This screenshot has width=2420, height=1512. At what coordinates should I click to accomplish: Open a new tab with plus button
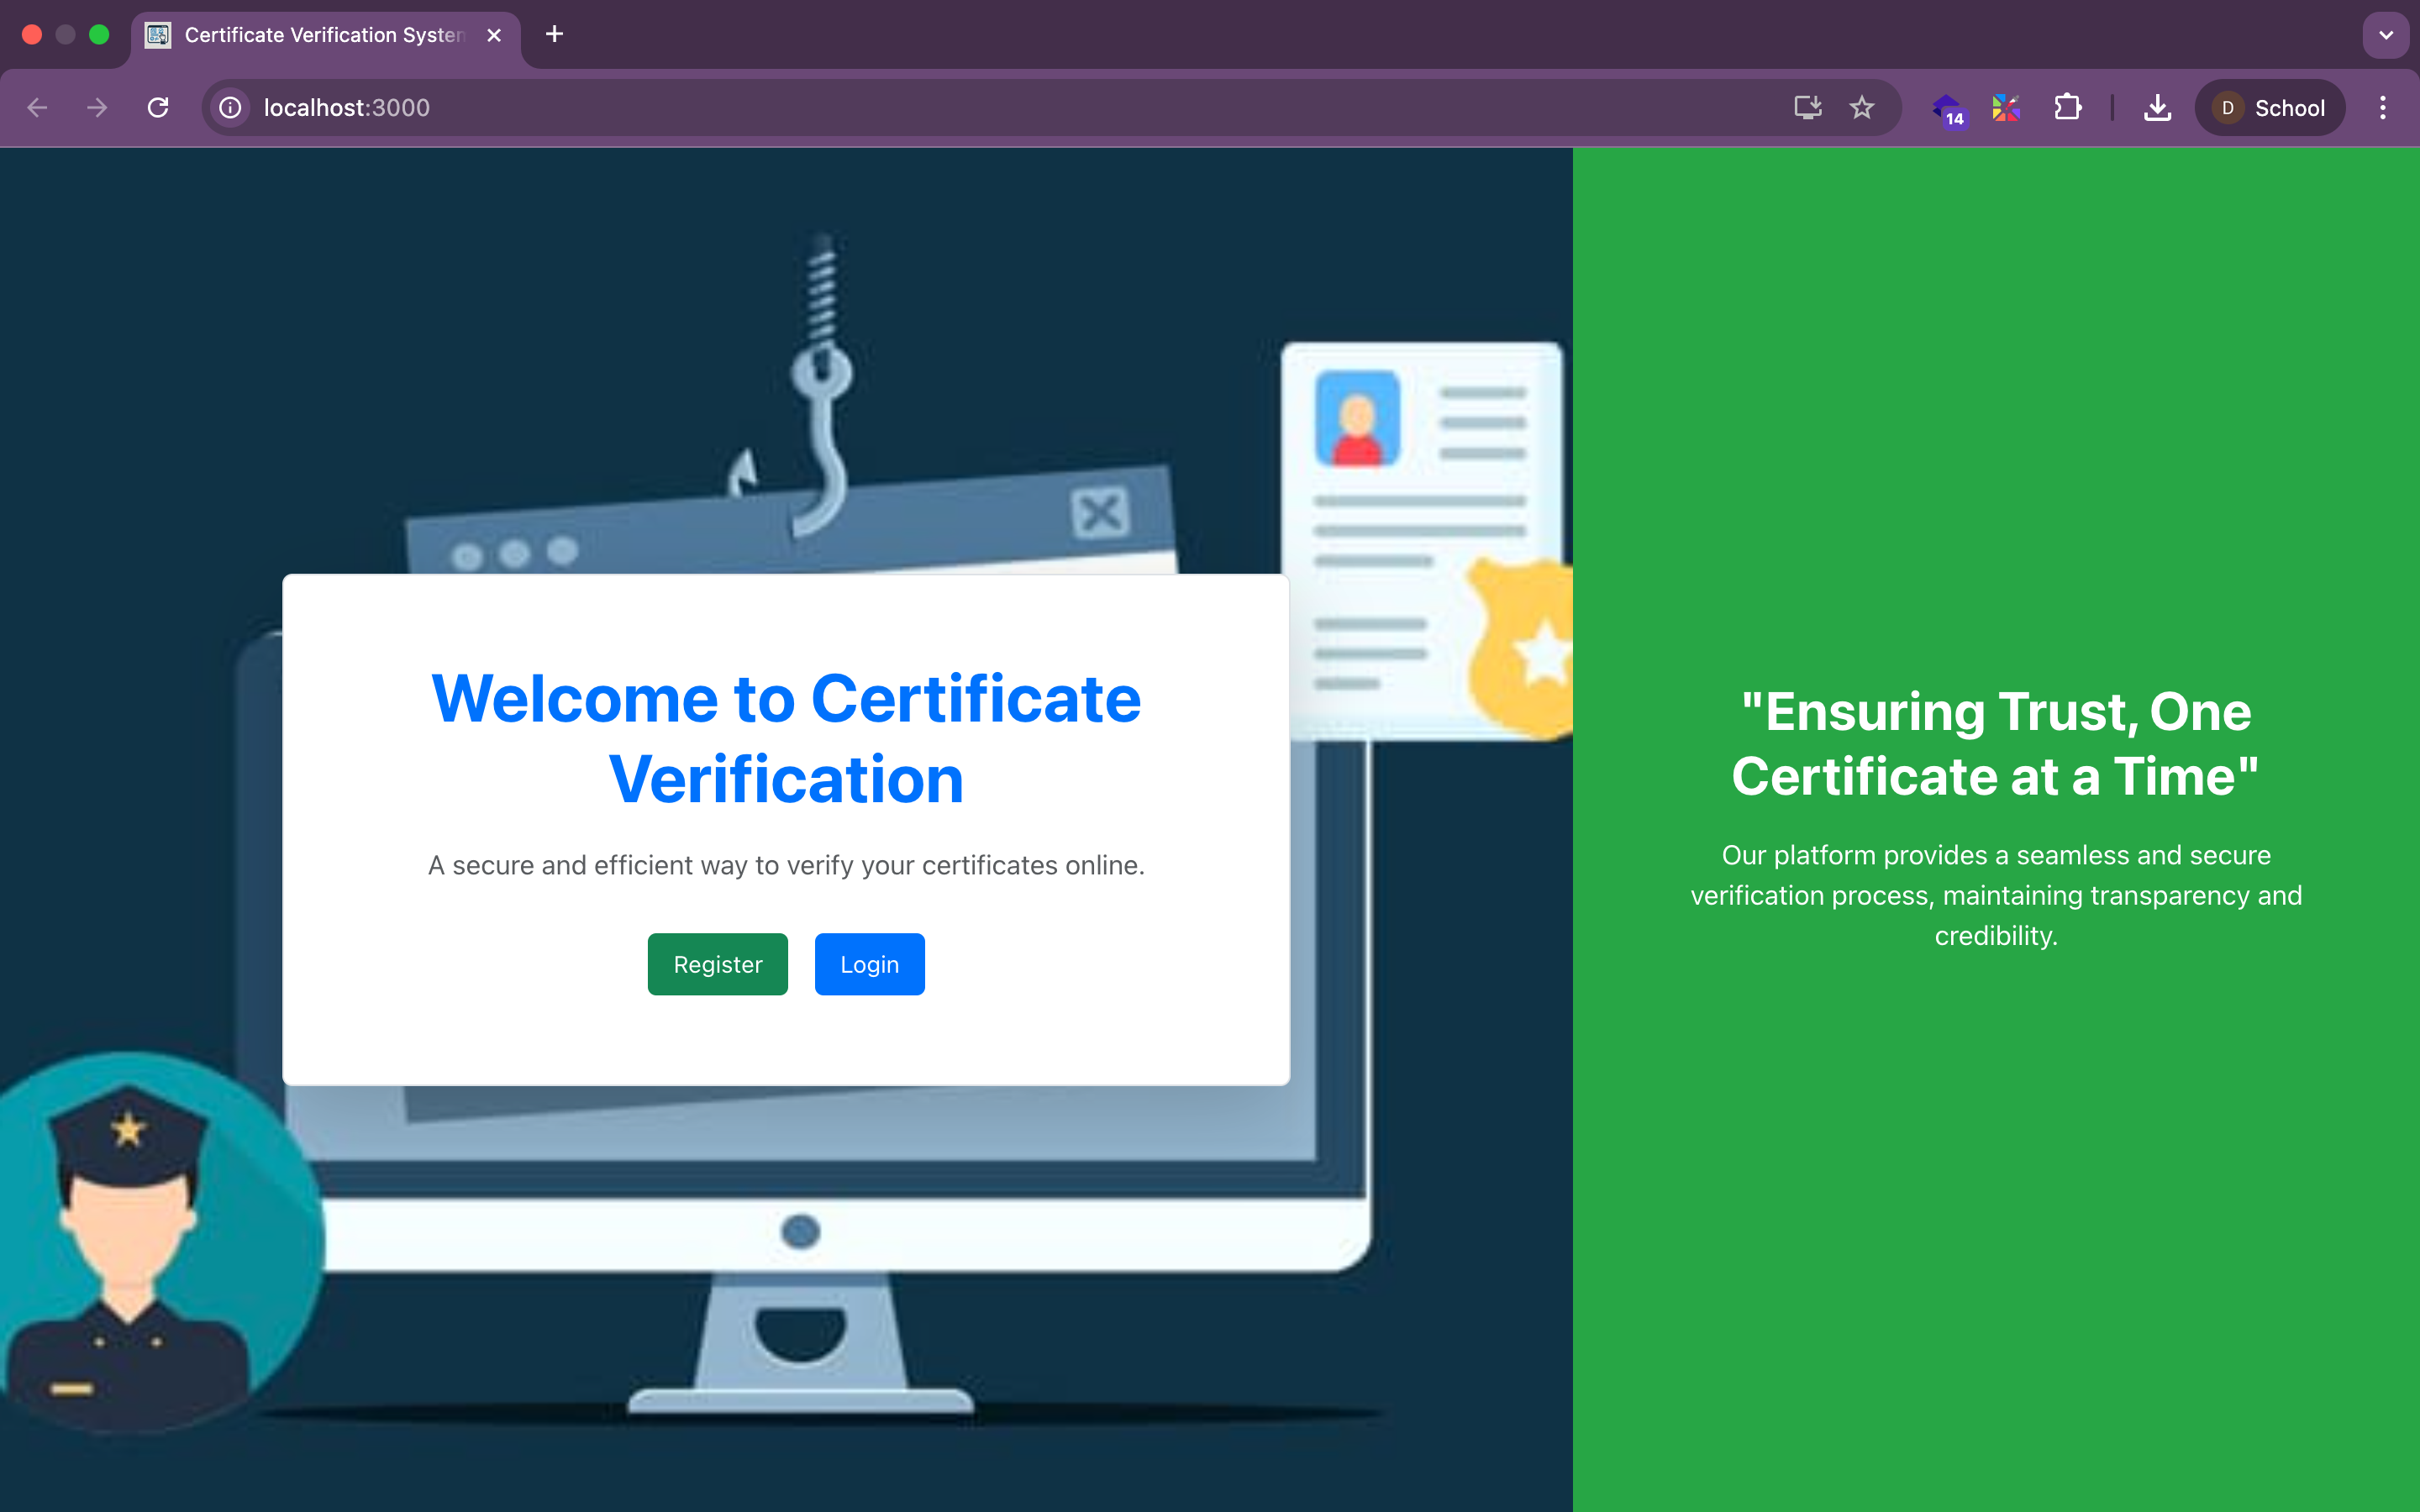pos(554,35)
